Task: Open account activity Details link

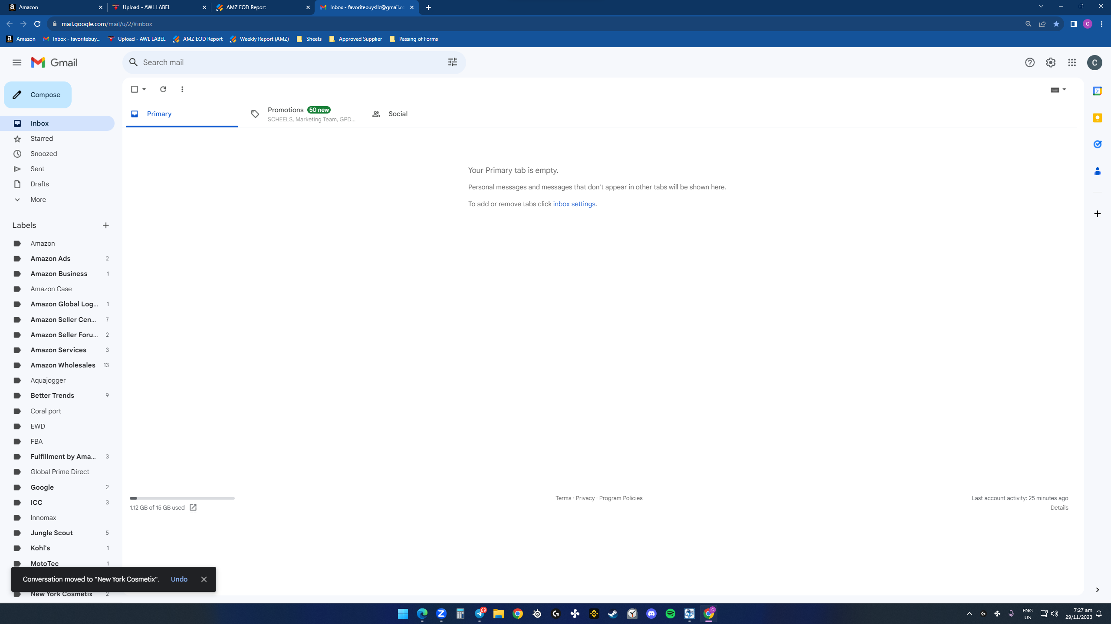Action: pos(1059,508)
